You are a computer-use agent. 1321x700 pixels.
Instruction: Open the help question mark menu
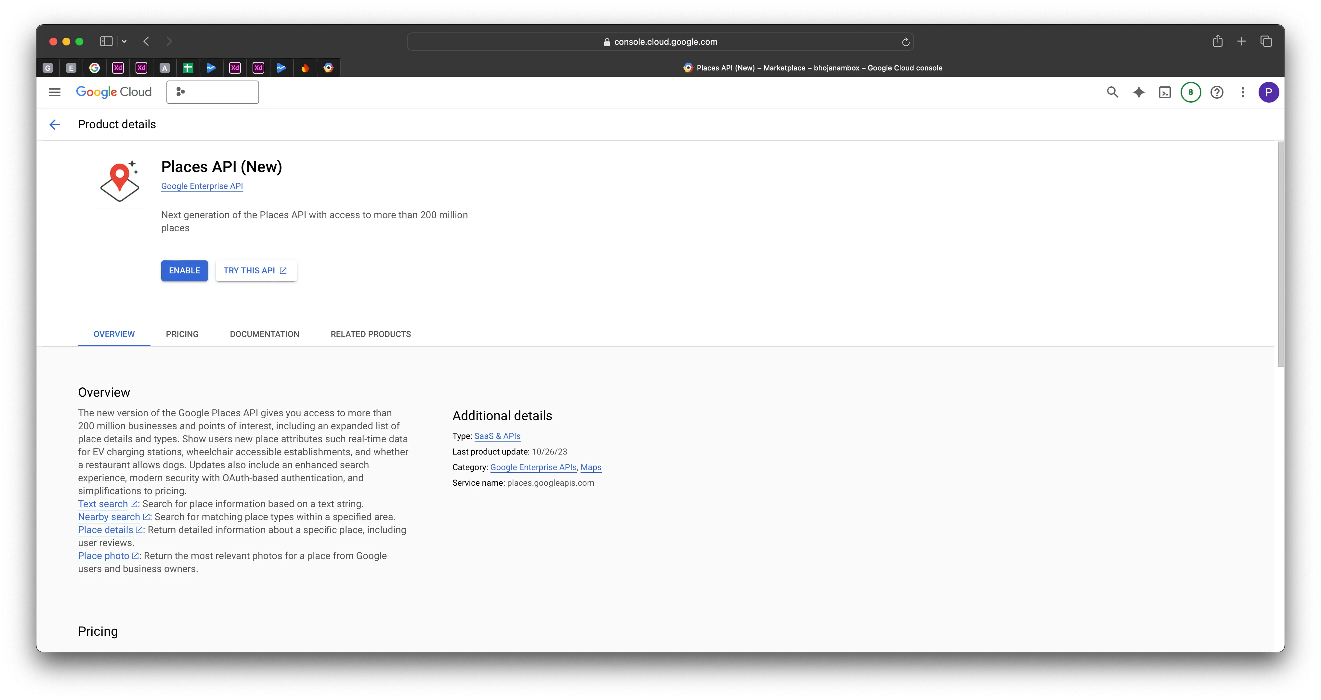pos(1217,92)
